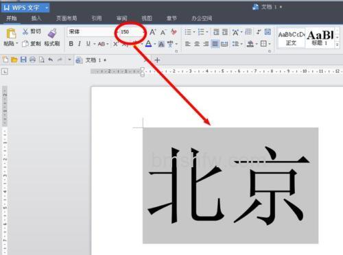Switch to the 审阅 tab
The image size is (343, 255).
[x=121, y=19]
